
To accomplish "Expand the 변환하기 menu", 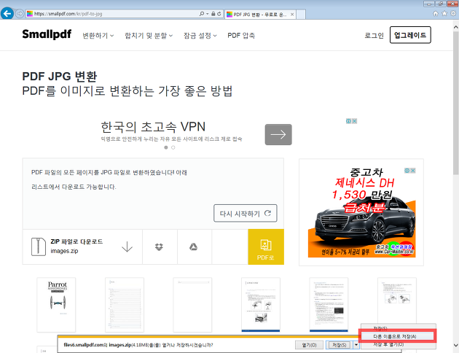I will [x=98, y=36].
